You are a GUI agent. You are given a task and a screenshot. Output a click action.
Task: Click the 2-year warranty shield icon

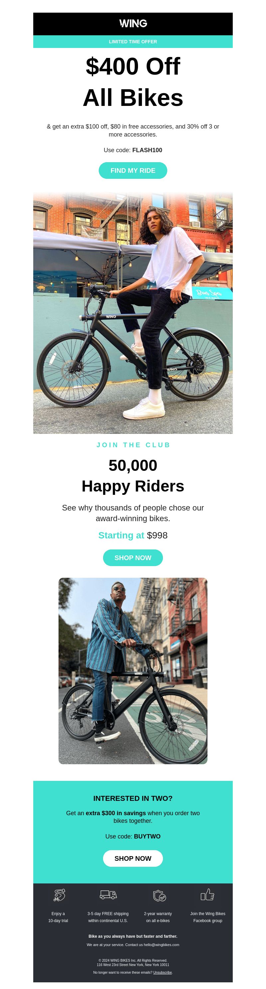[160, 895]
